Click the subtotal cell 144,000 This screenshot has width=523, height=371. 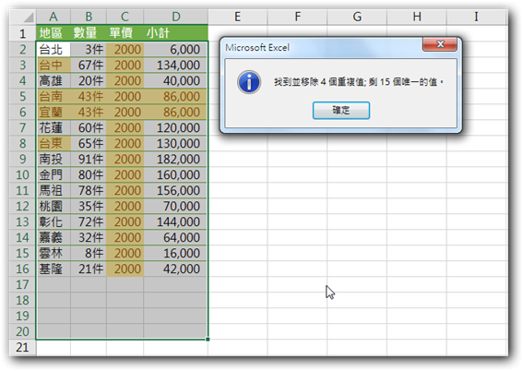176,221
